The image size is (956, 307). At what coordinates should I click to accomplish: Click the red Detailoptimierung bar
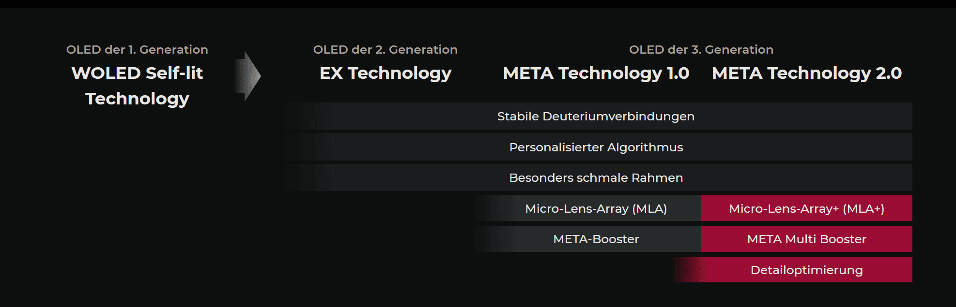[792, 270]
